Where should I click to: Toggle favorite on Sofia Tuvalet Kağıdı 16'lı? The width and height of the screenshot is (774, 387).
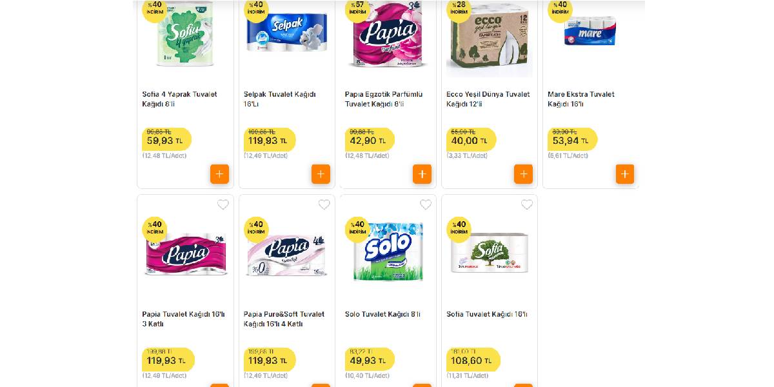pyautogui.click(x=526, y=204)
